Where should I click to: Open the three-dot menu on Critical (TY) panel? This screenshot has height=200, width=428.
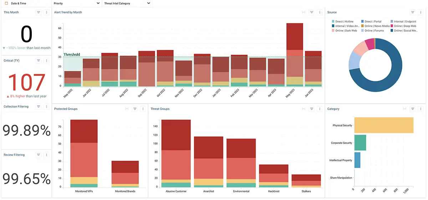point(46,61)
